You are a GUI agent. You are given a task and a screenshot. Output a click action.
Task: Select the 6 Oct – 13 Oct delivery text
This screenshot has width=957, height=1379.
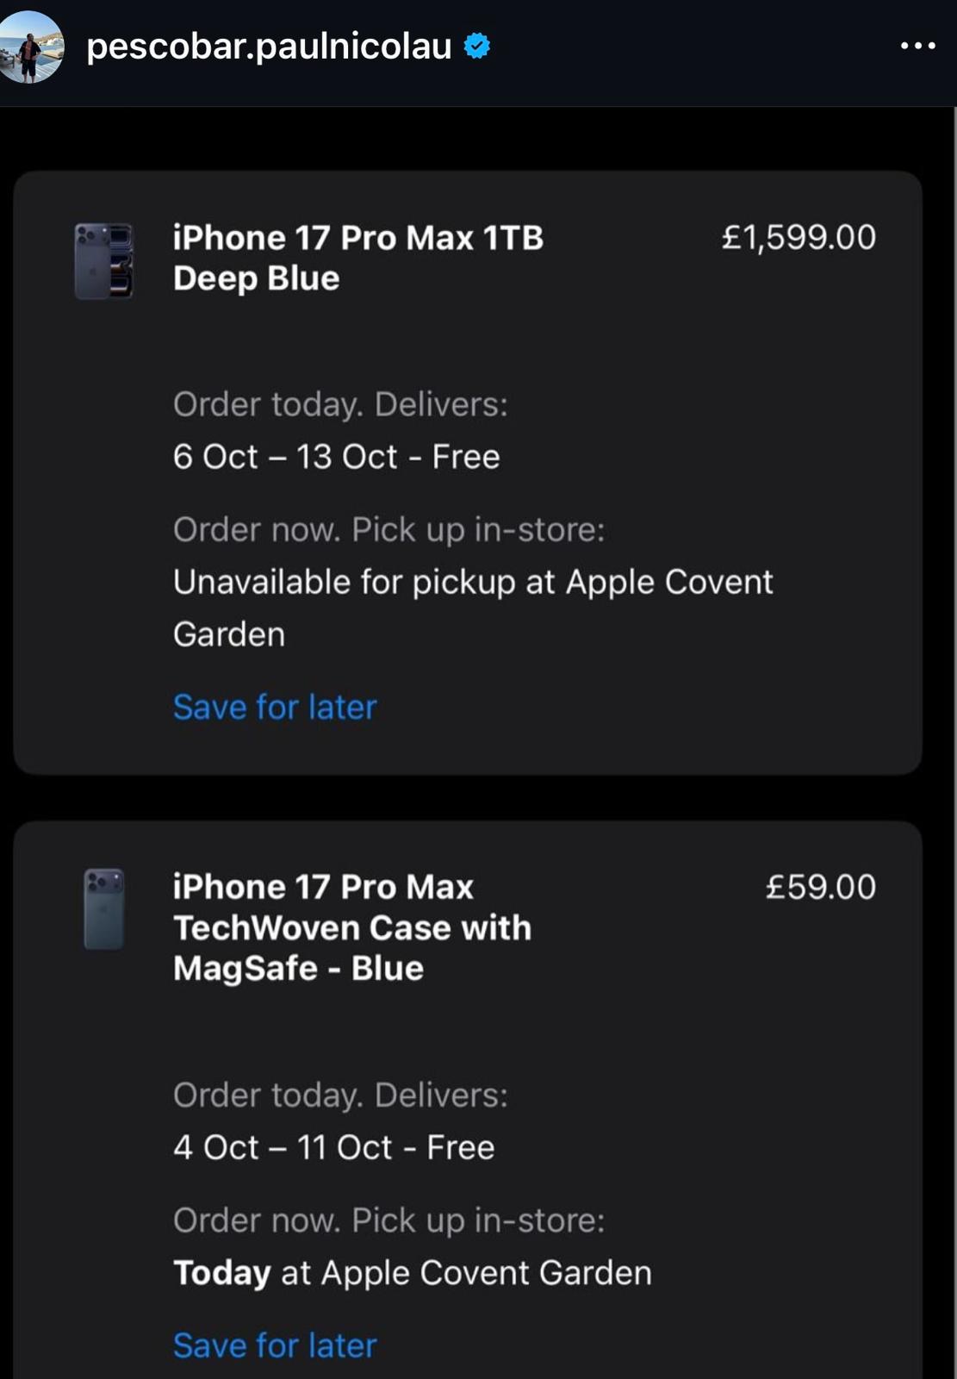[336, 457]
